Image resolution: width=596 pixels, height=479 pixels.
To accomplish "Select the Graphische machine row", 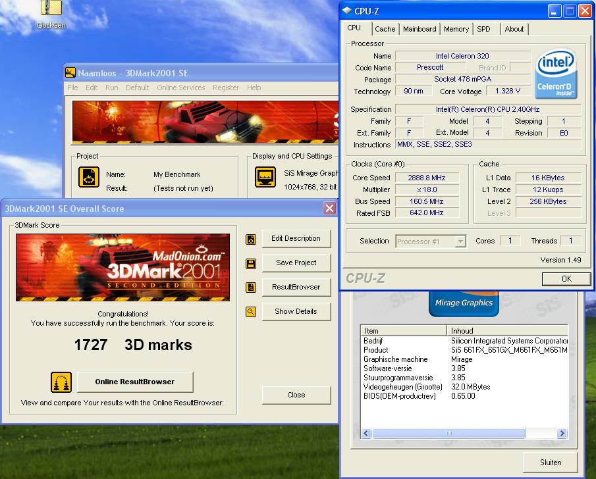I will click(464, 359).
